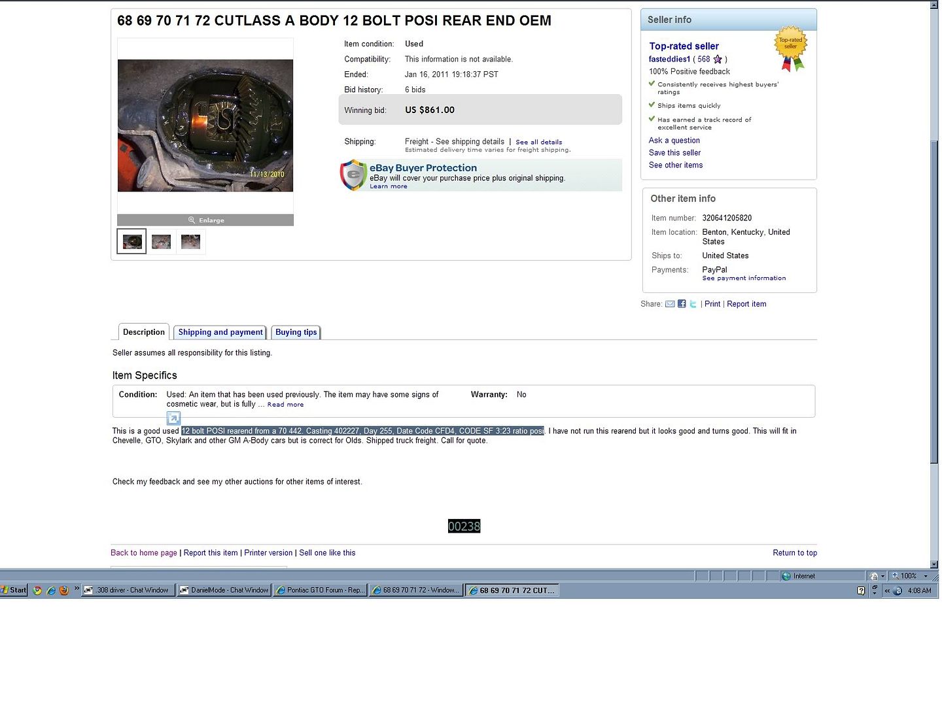Open fasteddies1 seller profile
942x706 pixels.
669,59
